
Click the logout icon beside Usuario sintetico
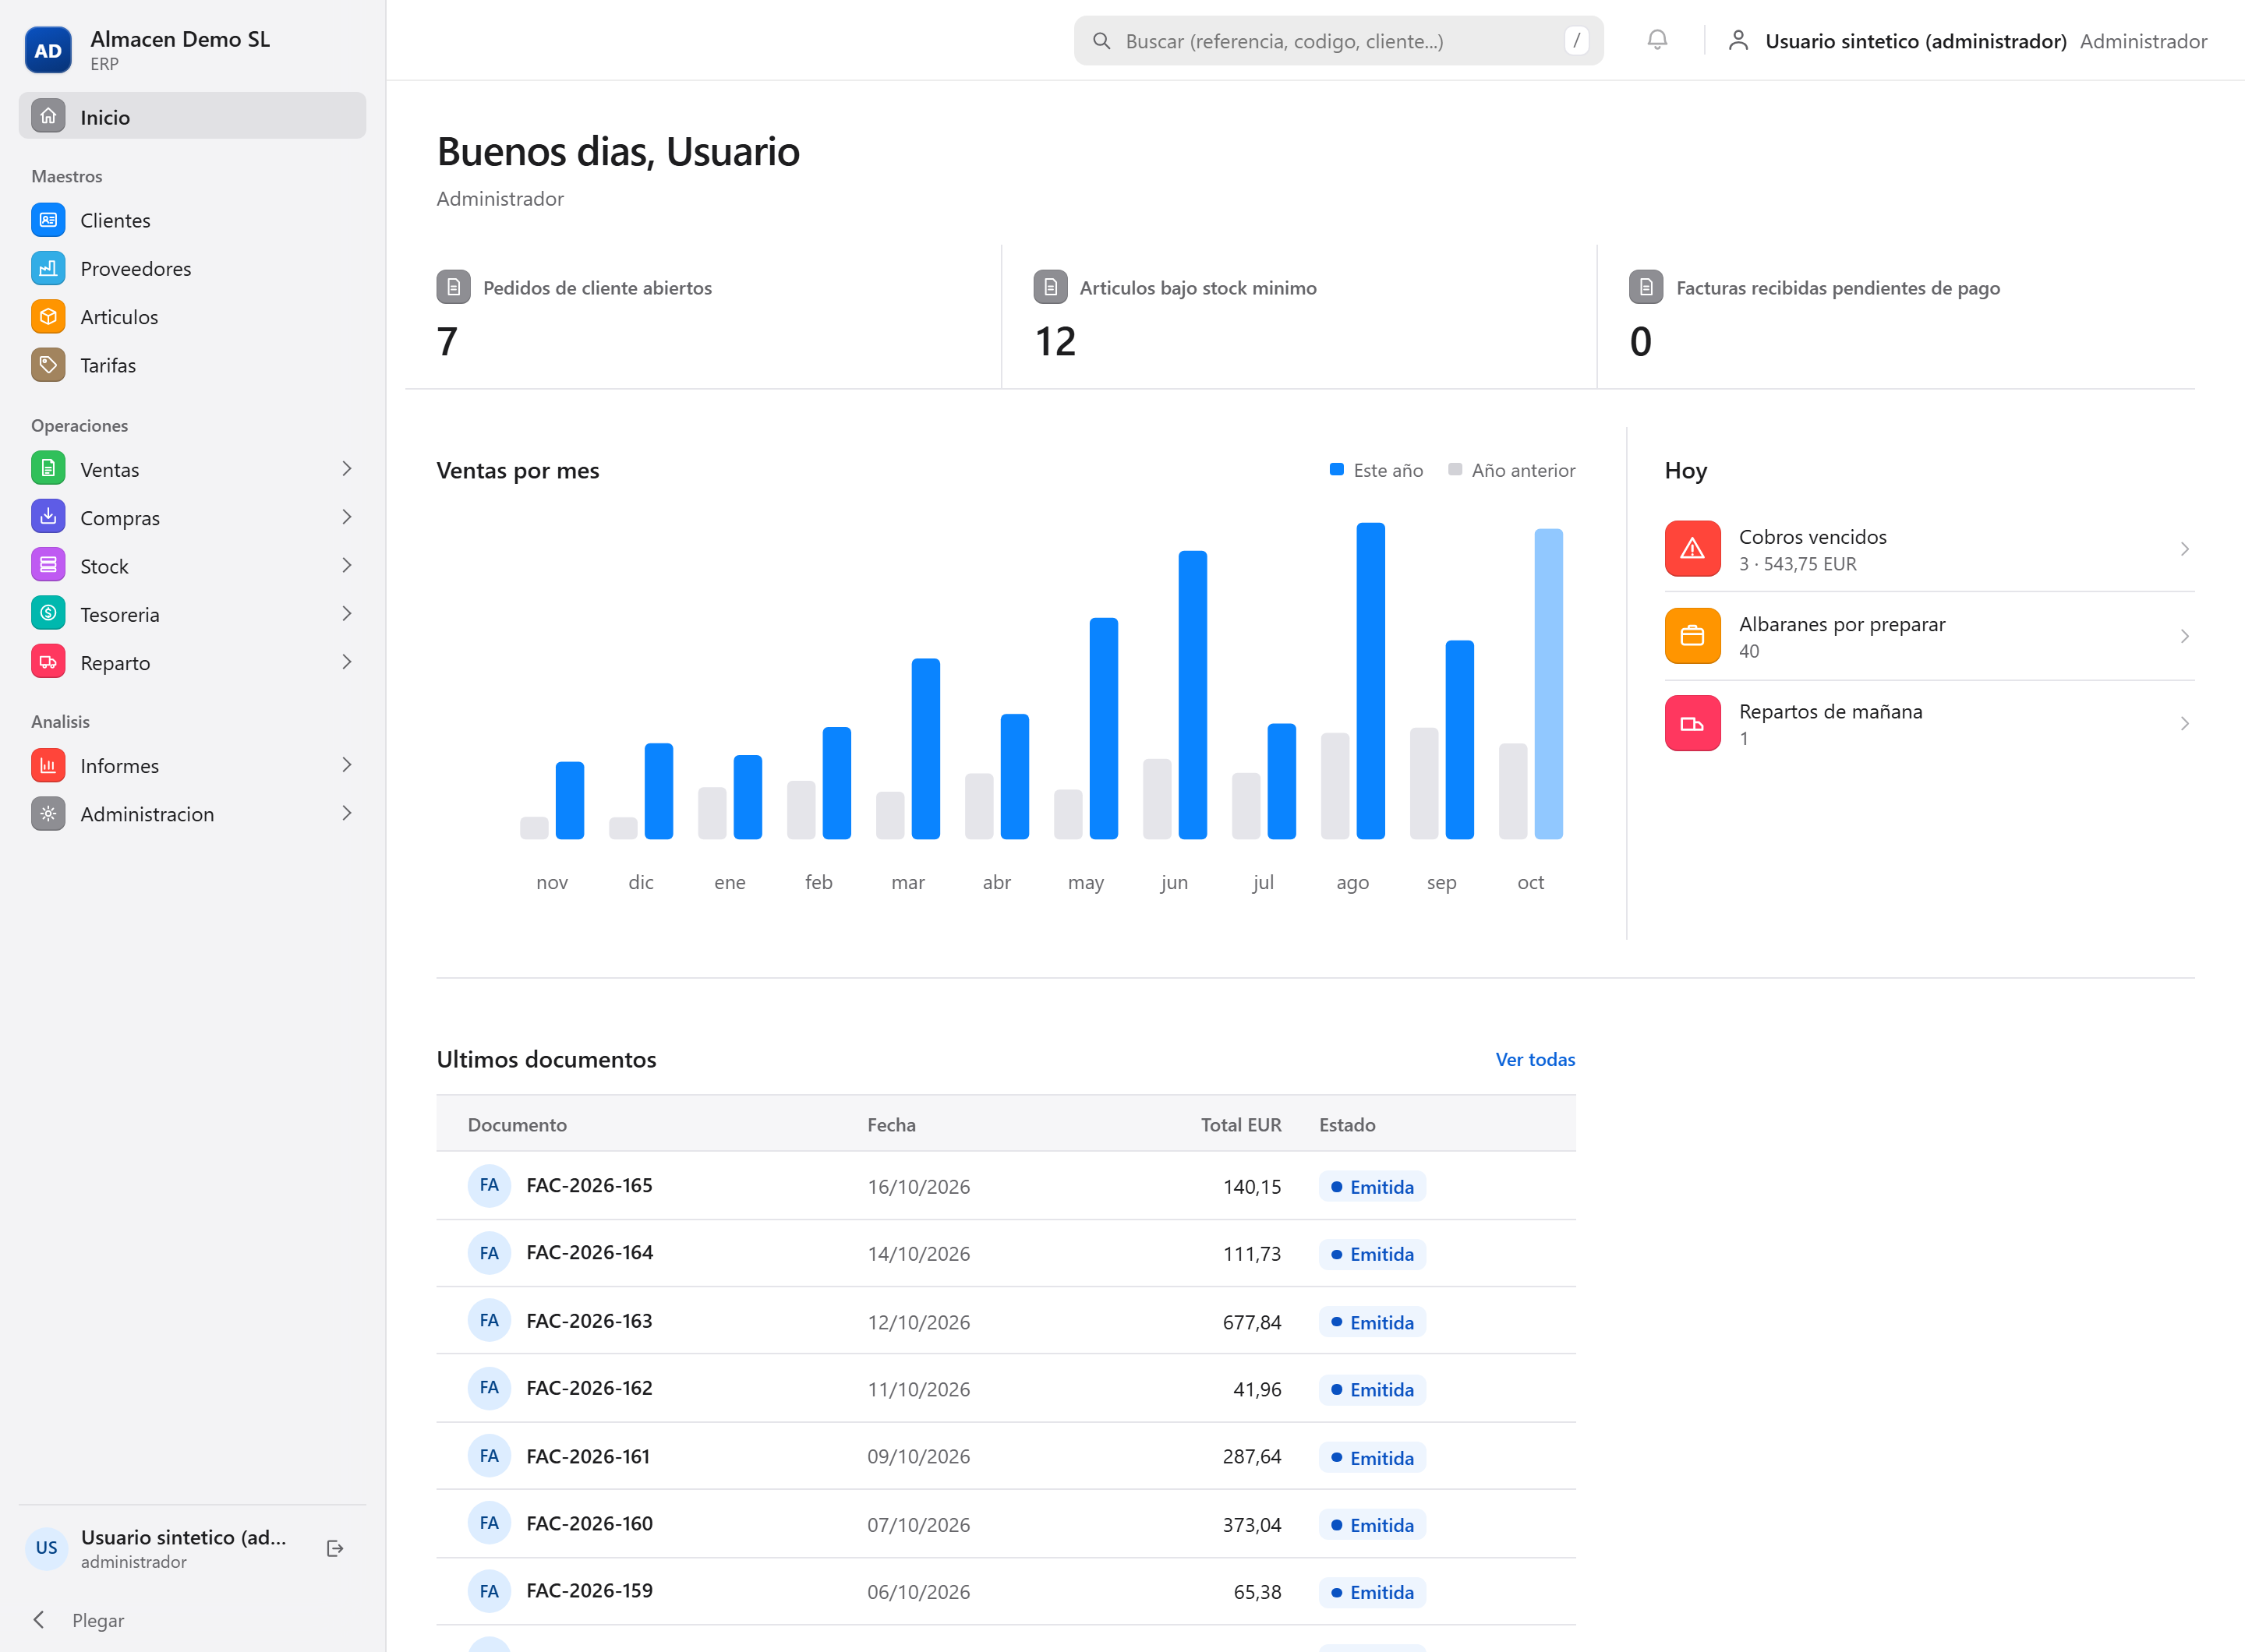click(x=335, y=1548)
